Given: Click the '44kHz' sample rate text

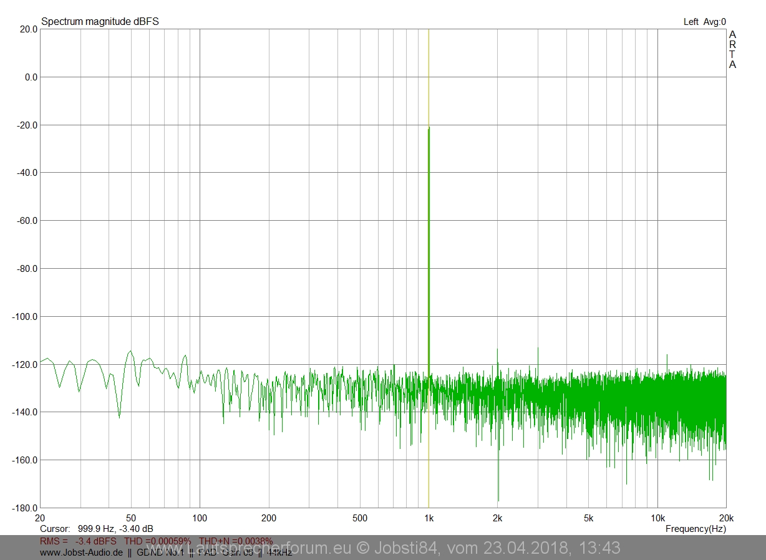Looking at the screenshot, I should point(279,553).
